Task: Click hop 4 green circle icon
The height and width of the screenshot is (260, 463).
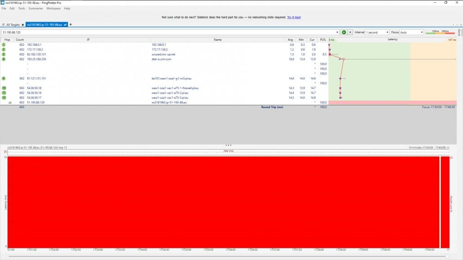Action: (4, 59)
